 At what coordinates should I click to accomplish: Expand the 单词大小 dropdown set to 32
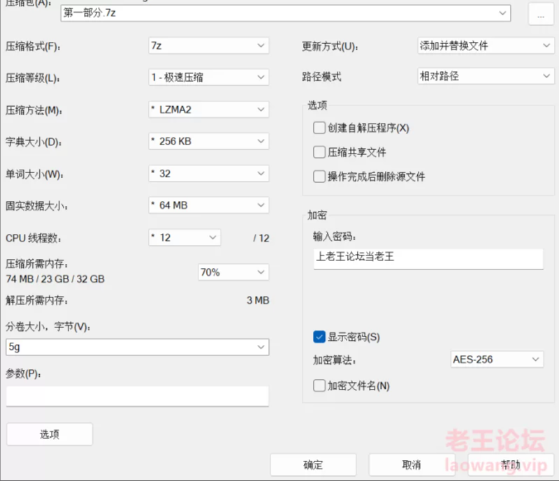(x=208, y=174)
